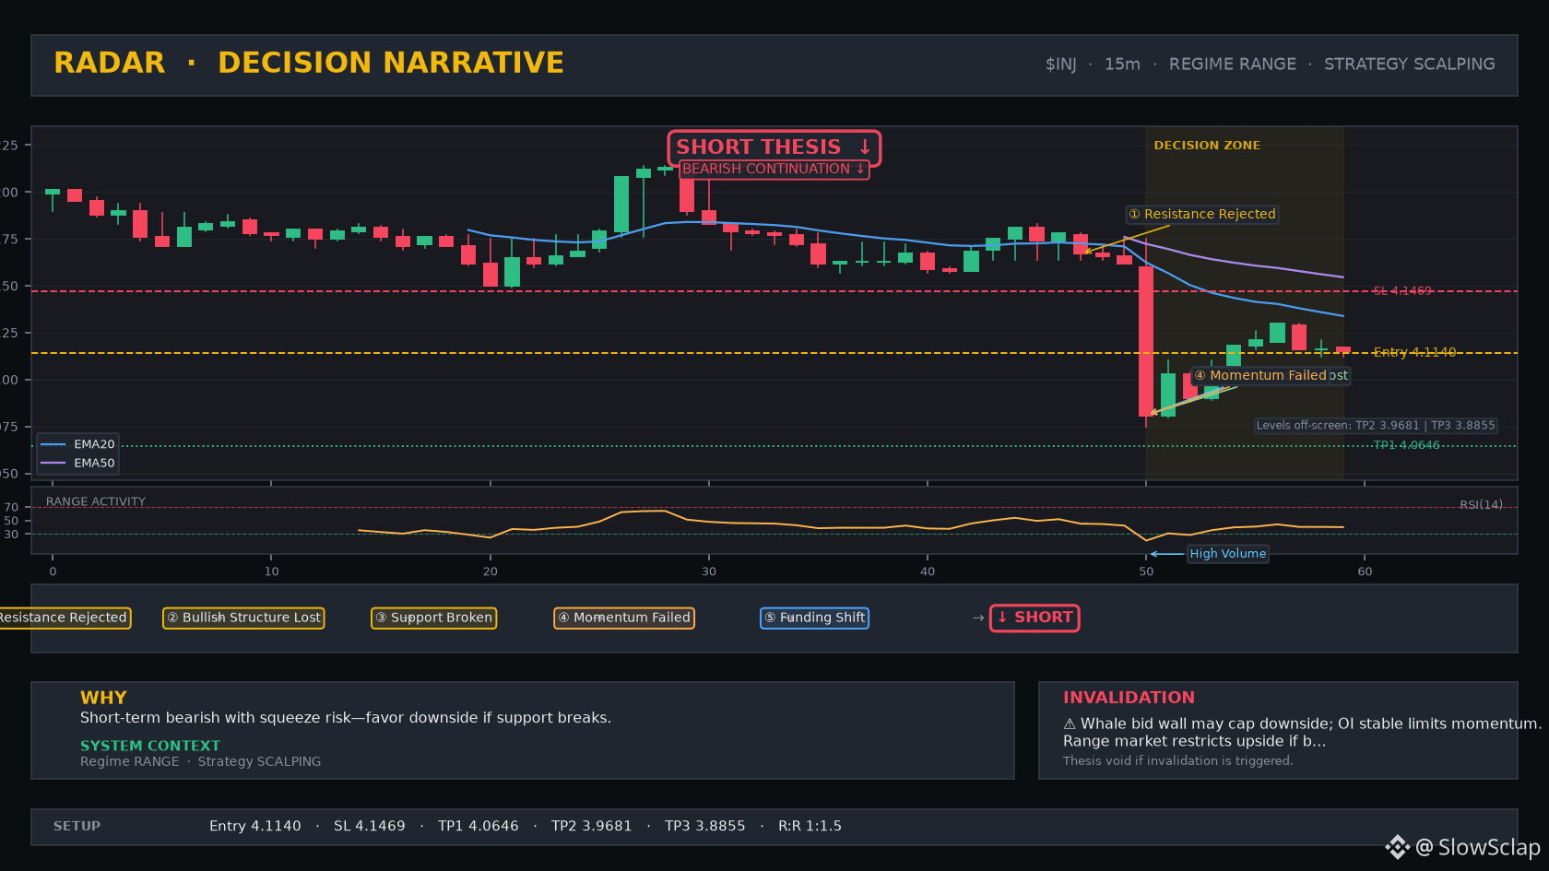Image resolution: width=1549 pixels, height=871 pixels.
Task: Click the Resistance Rejected chart annotation
Action: coord(1202,214)
